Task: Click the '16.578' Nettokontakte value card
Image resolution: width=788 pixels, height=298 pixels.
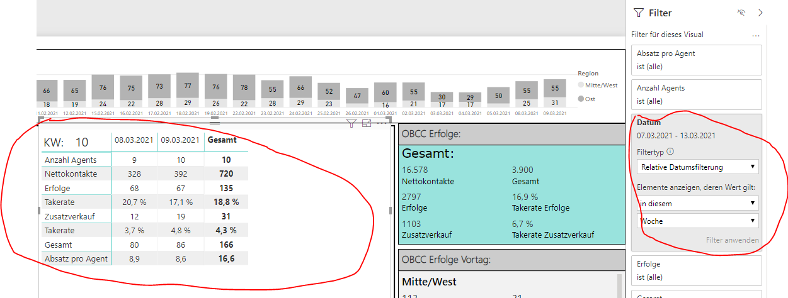Action: coord(415,170)
